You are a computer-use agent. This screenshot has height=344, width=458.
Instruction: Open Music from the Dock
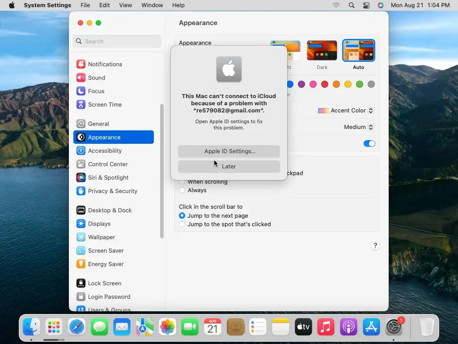(x=326, y=327)
